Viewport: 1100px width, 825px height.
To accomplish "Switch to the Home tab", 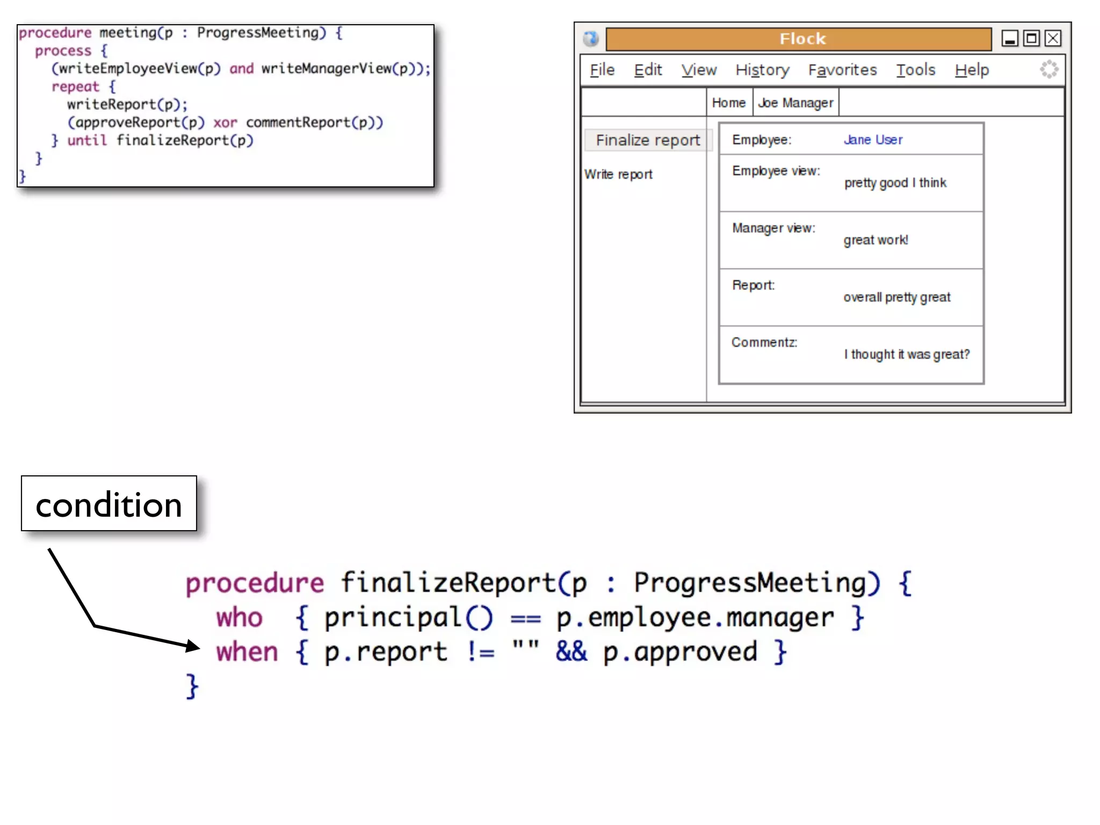I will pyautogui.click(x=728, y=103).
